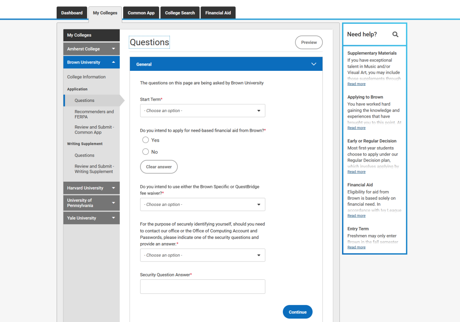Image resolution: width=460 pixels, height=322 pixels.
Task: Open the security question dropdown
Action: point(202,255)
